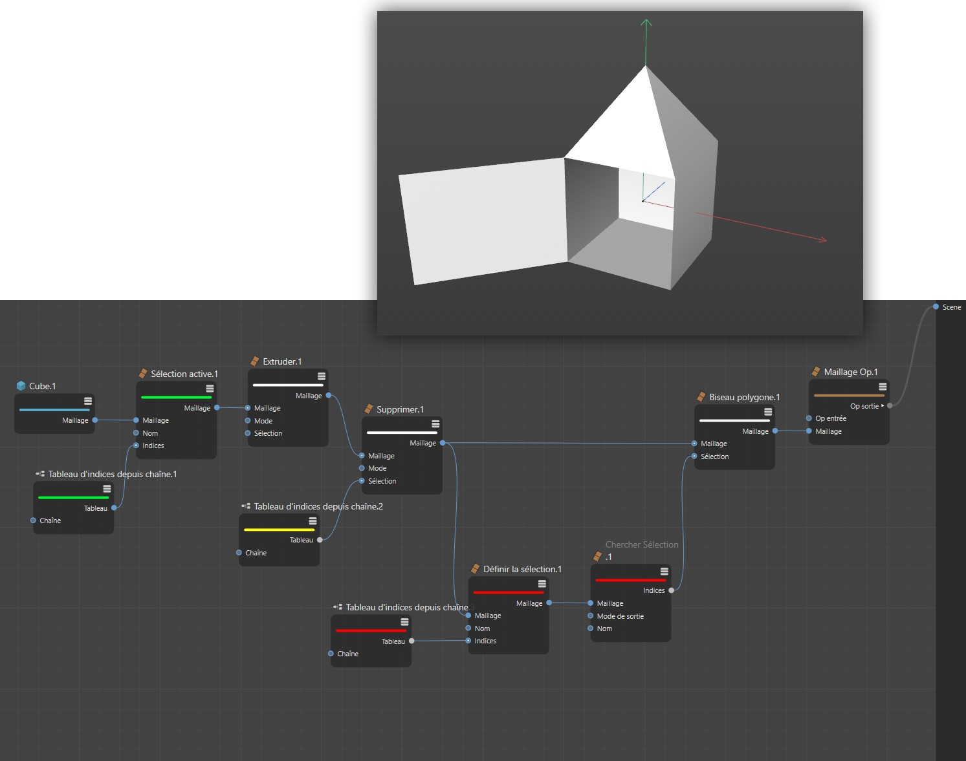Image resolution: width=966 pixels, height=761 pixels.
Task: Click the Maillage Op.1 node icon
Action: click(x=816, y=372)
